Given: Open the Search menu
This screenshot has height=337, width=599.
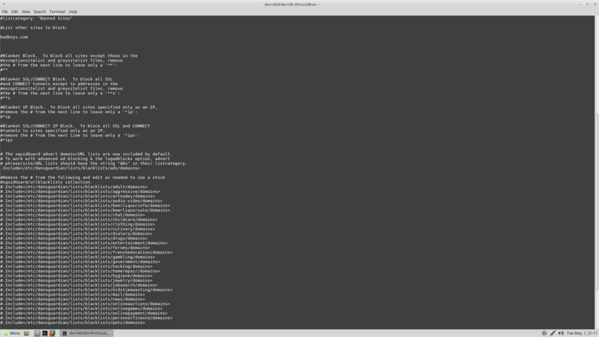Looking at the screenshot, I should tap(39, 11).
